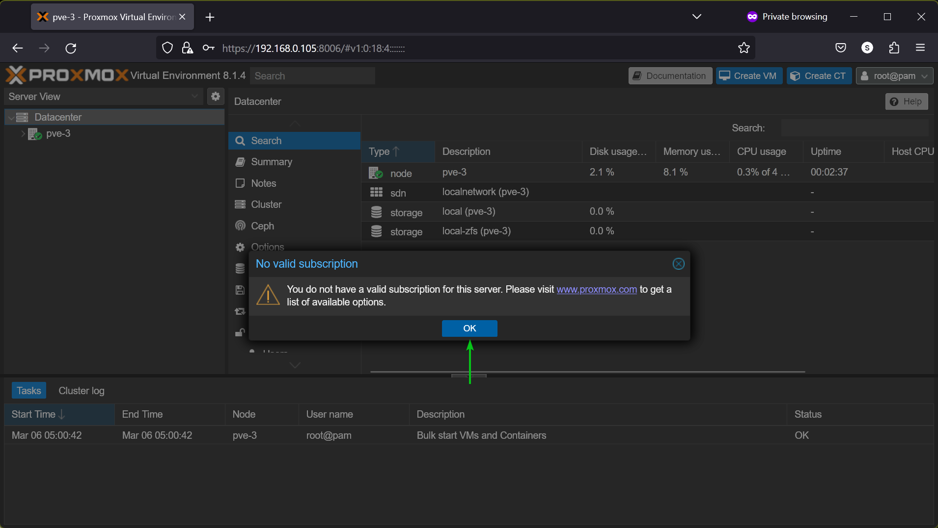Open the Summary menu item

click(294, 162)
